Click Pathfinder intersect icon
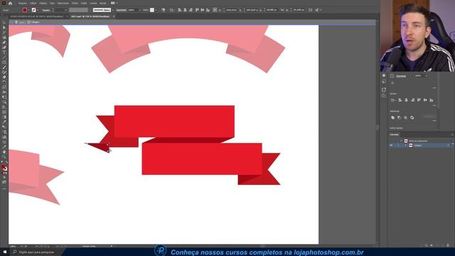Viewport: 455px width, 256px height. point(406,117)
